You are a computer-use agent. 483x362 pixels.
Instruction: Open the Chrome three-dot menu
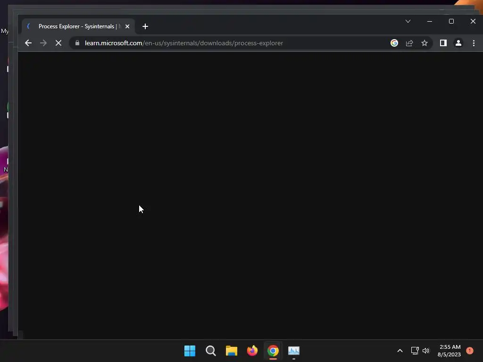pyautogui.click(x=474, y=43)
